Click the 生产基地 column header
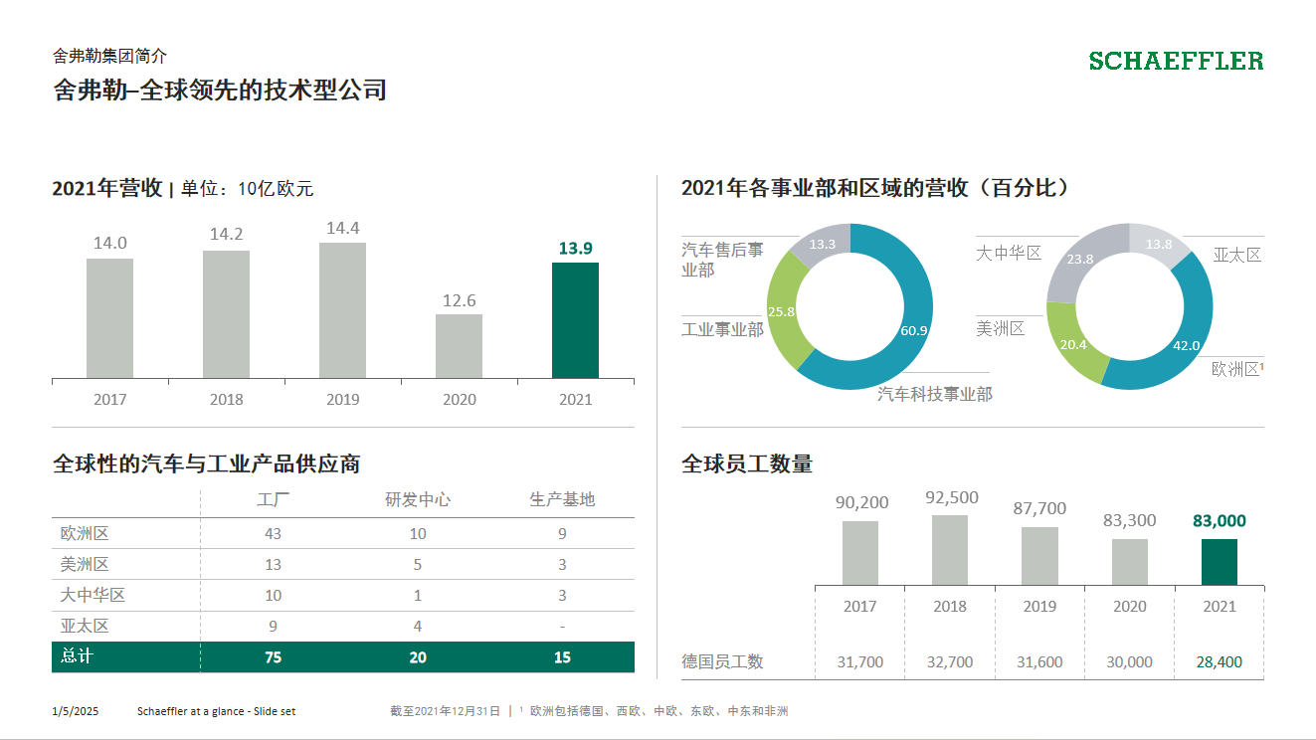Image resolution: width=1316 pixels, height=740 pixels. pos(562,499)
